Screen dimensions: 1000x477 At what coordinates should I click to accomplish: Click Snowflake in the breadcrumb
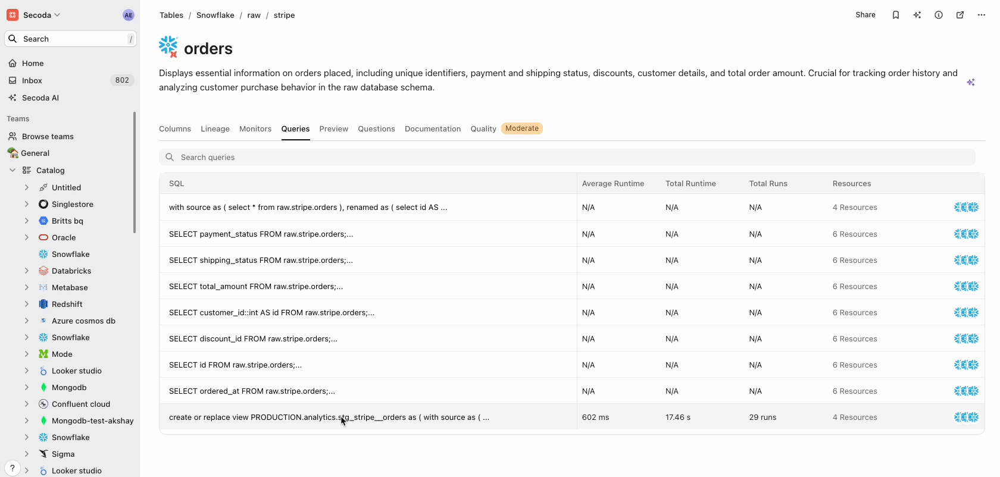[x=215, y=15]
